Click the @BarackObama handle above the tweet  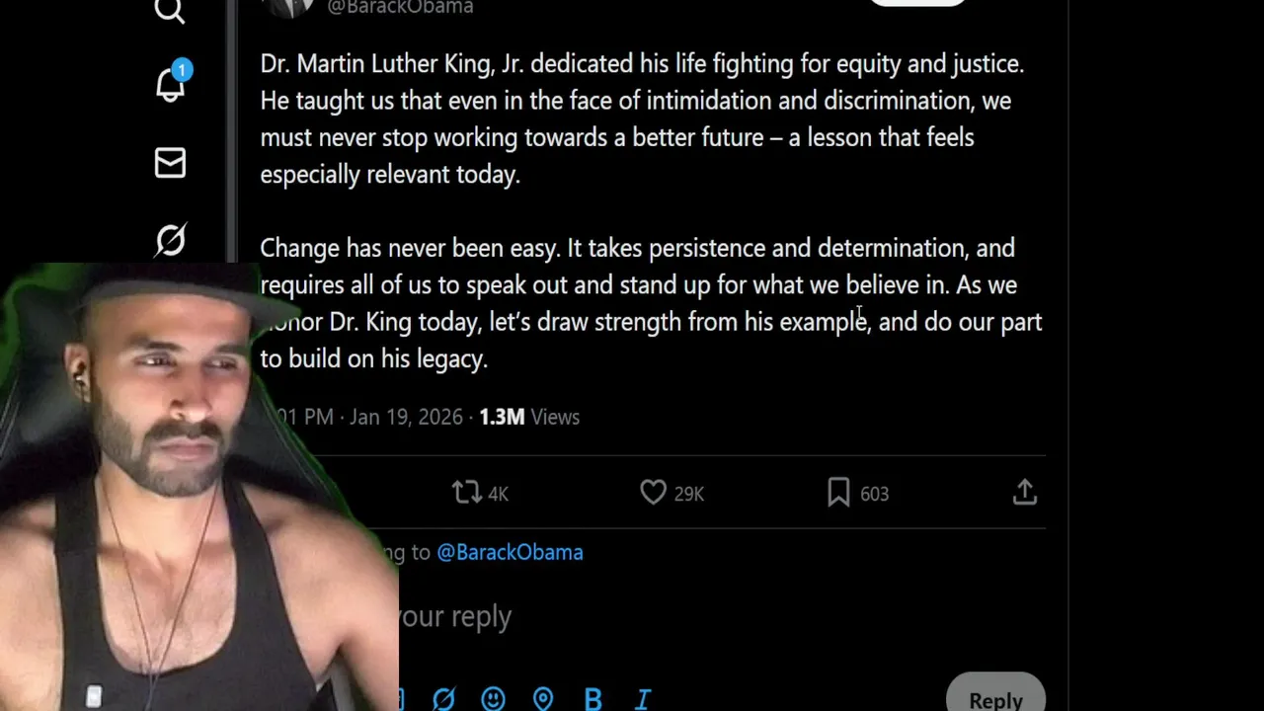click(400, 8)
